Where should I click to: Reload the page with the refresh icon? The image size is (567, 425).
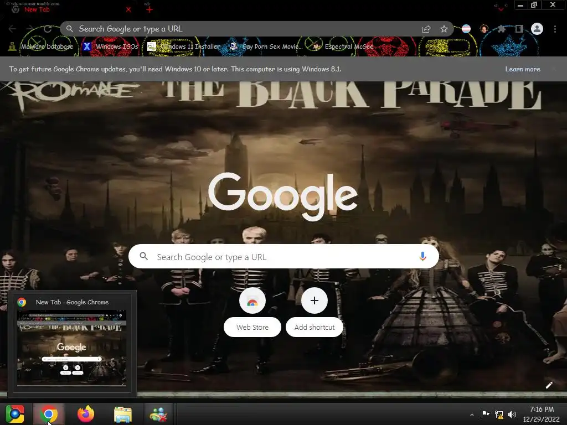click(48, 29)
